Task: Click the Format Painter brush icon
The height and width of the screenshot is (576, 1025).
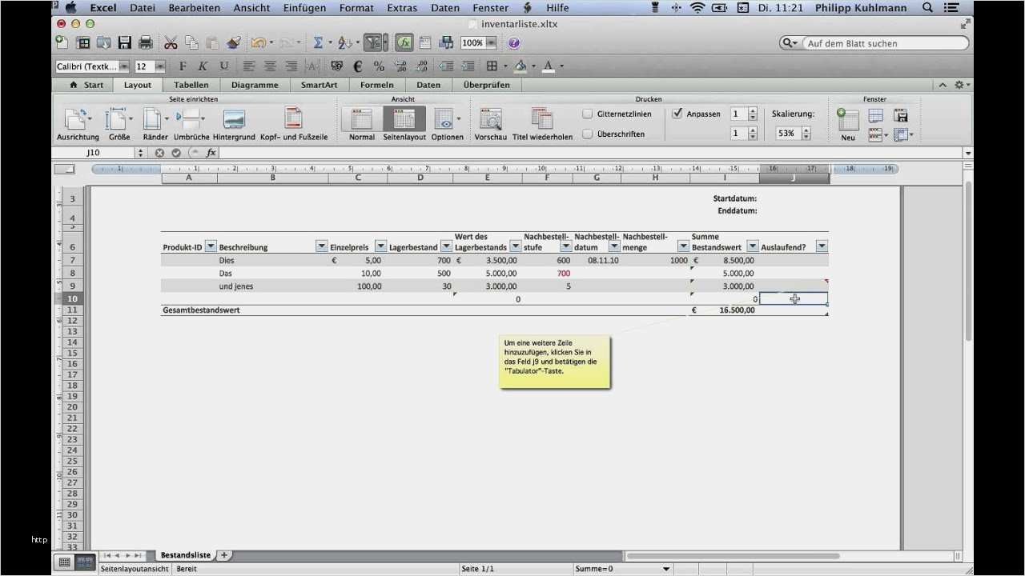Action: pos(234,42)
